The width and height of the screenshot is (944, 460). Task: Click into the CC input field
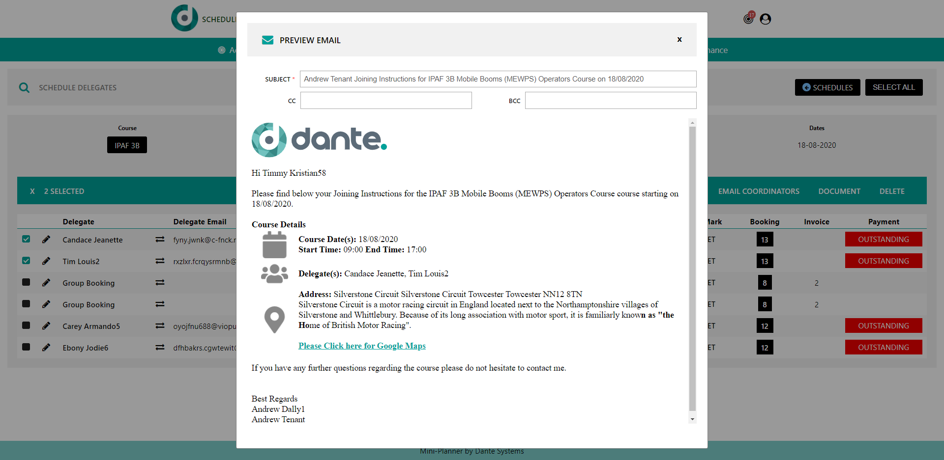point(385,100)
